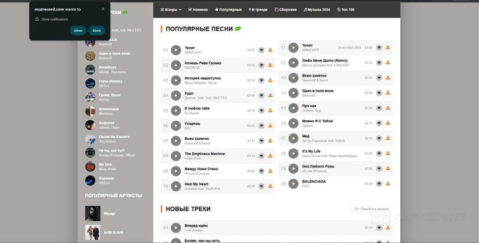
Task: Favorite Про нее by Wallem, Tigo
Action: tap(379, 108)
